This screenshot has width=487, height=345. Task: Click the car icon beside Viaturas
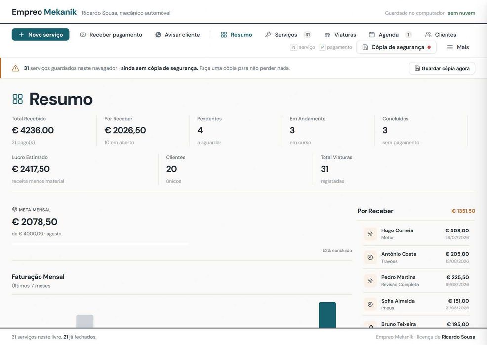pyautogui.click(x=327, y=35)
